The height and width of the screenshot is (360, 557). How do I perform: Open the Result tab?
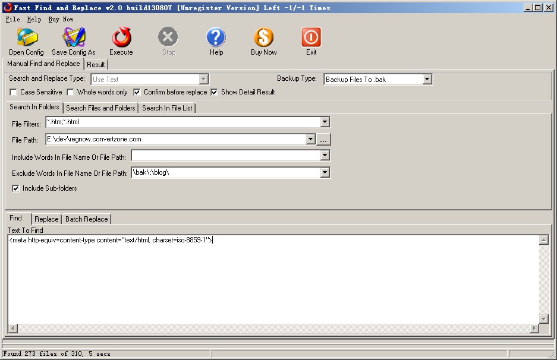point(96,65)
